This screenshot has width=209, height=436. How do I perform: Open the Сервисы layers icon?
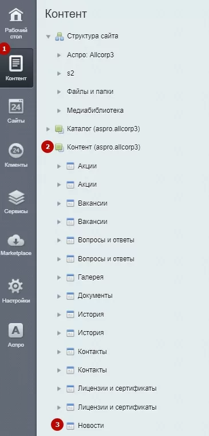(16, 198)
